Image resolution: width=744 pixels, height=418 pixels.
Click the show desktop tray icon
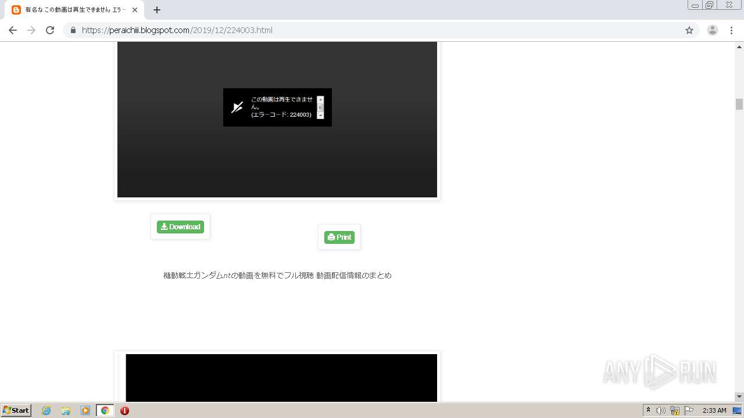coord(737,410)
